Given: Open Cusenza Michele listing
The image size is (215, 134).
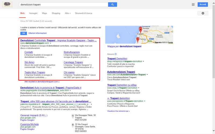Looking at the screenshot, I should pyautogui.click(x=30, y=124).
